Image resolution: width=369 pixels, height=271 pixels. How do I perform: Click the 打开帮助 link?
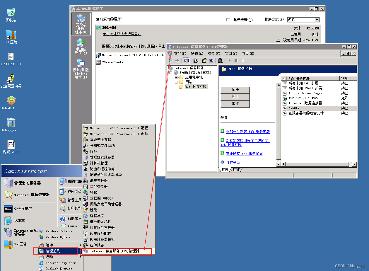tap(233, 163)
